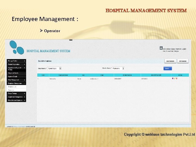The width and height of the screenshot is (196, 147).
Task: Select Operators submenu item
Action: click(x=16, y=90)
